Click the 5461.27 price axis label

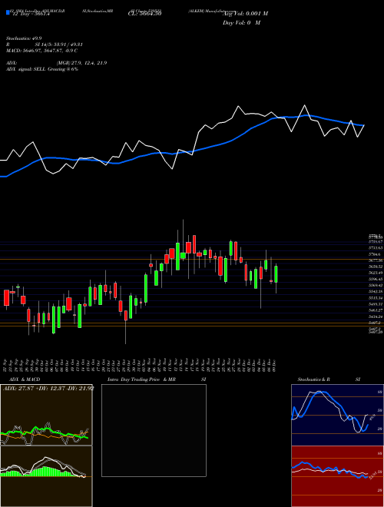click(376, 310)
